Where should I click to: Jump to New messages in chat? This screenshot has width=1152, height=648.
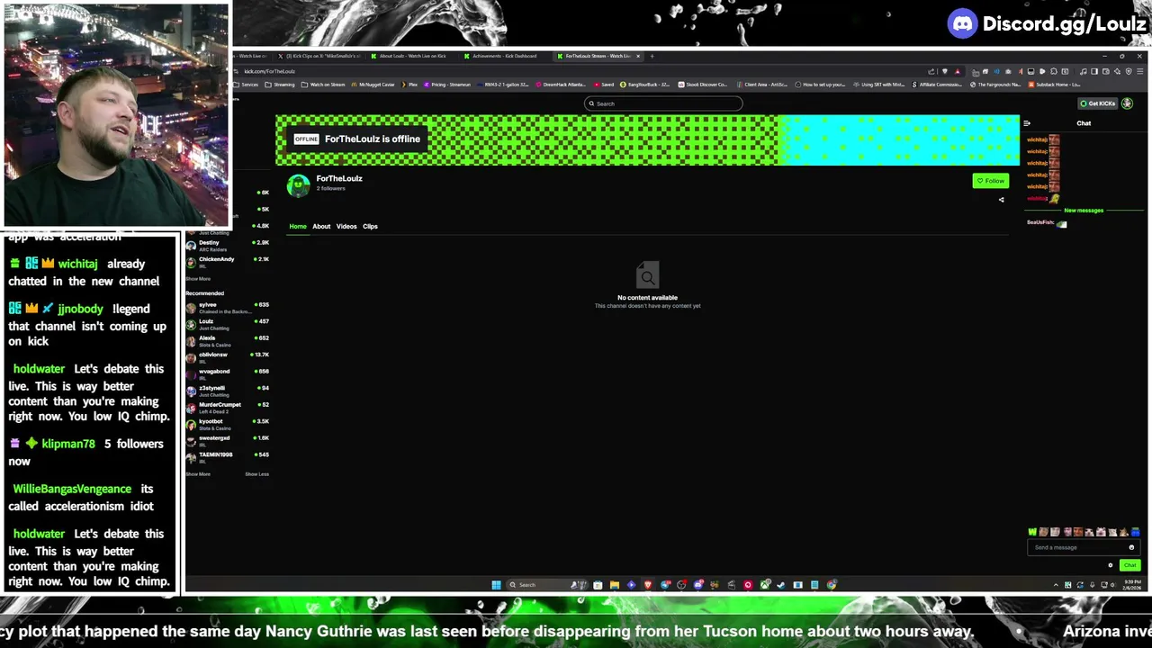[x=1084, y=211]
